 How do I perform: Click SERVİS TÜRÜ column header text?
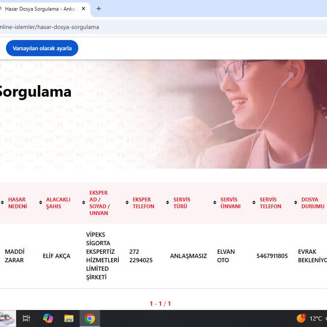click(182, 203)
